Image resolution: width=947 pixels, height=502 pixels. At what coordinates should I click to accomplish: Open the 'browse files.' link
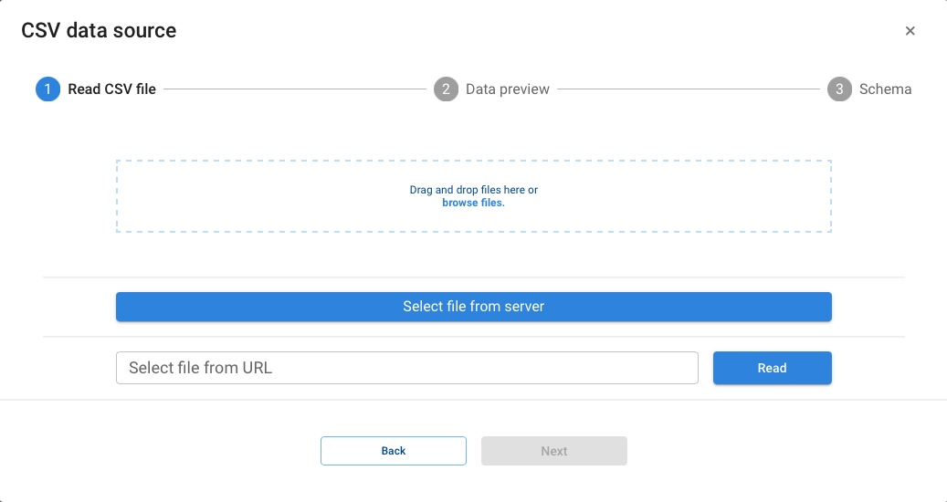[473, 203]
